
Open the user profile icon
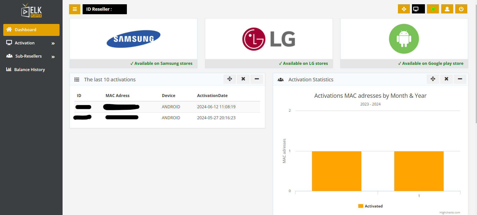click(447, 9)
